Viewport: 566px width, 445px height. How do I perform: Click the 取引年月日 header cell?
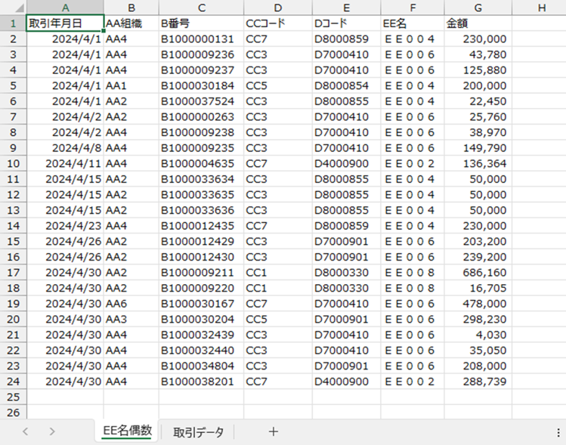pos(64,23)
